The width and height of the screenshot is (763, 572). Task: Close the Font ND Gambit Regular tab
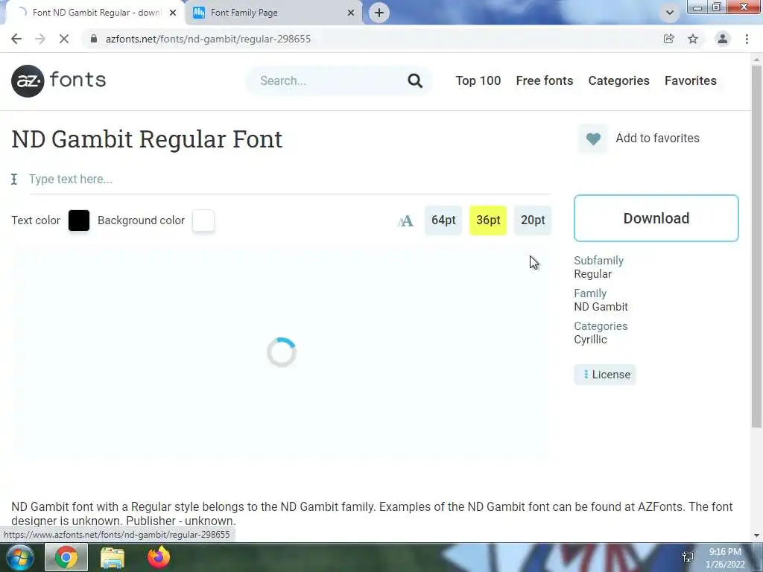(173, 13)
